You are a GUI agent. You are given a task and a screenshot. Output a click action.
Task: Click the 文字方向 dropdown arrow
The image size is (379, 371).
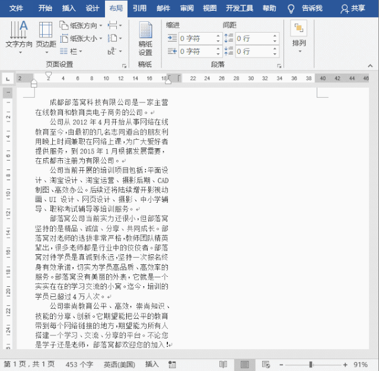(x=20, y=52)
